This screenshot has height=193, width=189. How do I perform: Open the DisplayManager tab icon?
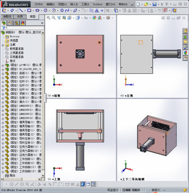coord(23,23)
